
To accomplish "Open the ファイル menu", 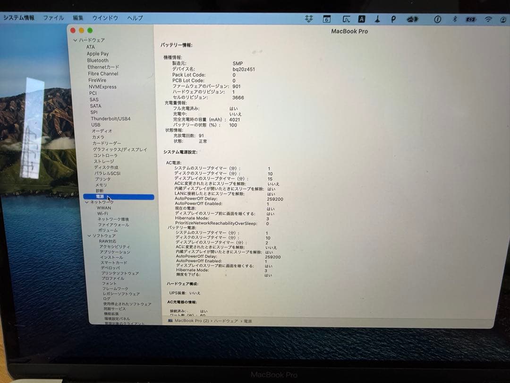I will pyautogui.click(x=53, y=18).
